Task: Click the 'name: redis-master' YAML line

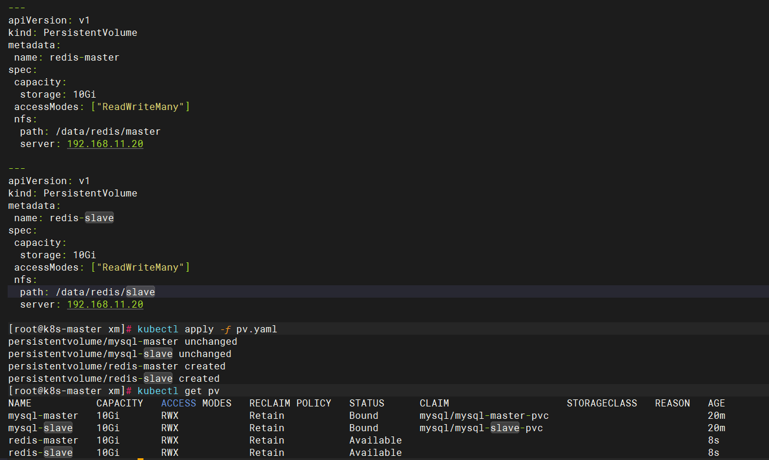Action: [x=67, y=57]
